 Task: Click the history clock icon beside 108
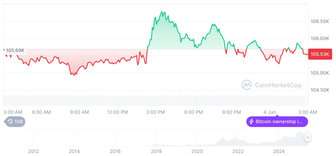click(x=11, y=121)
